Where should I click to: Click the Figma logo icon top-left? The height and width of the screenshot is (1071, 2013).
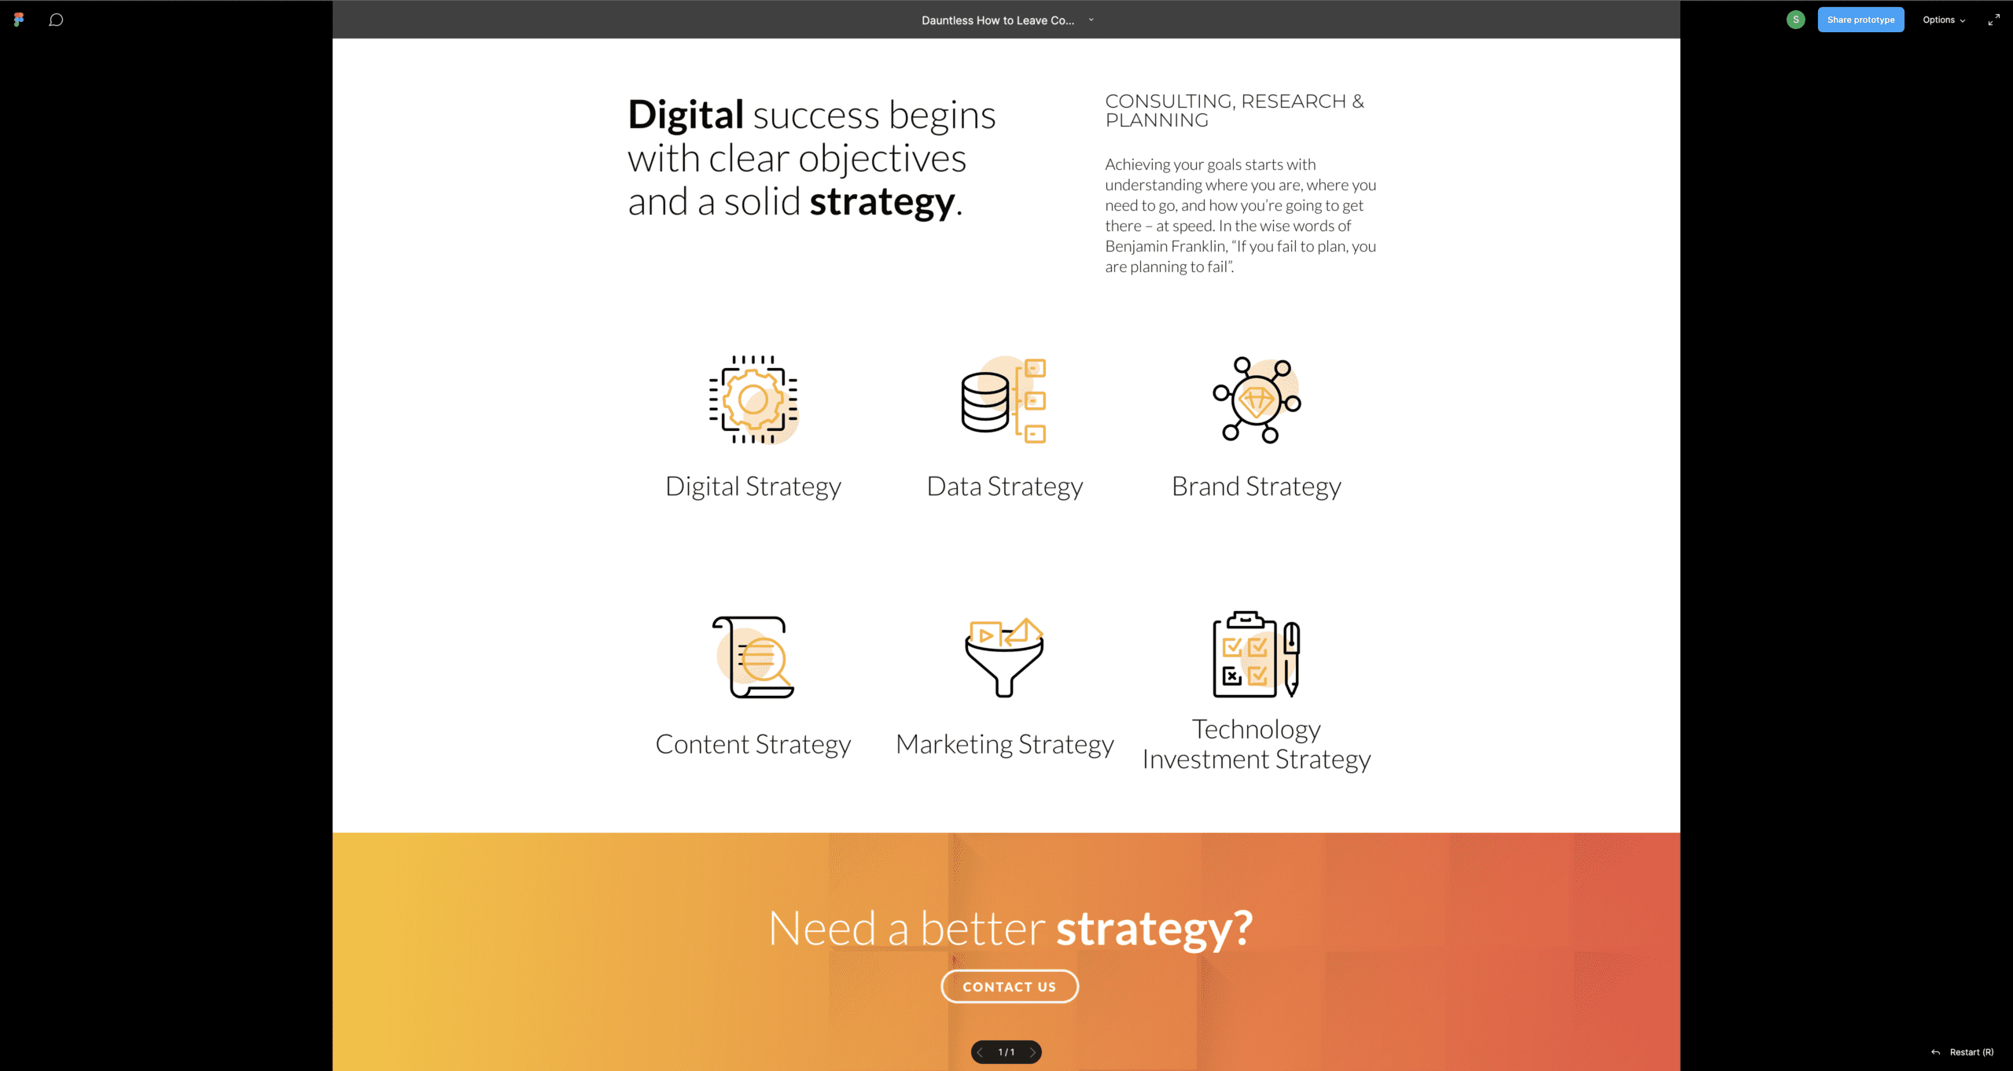19,19
